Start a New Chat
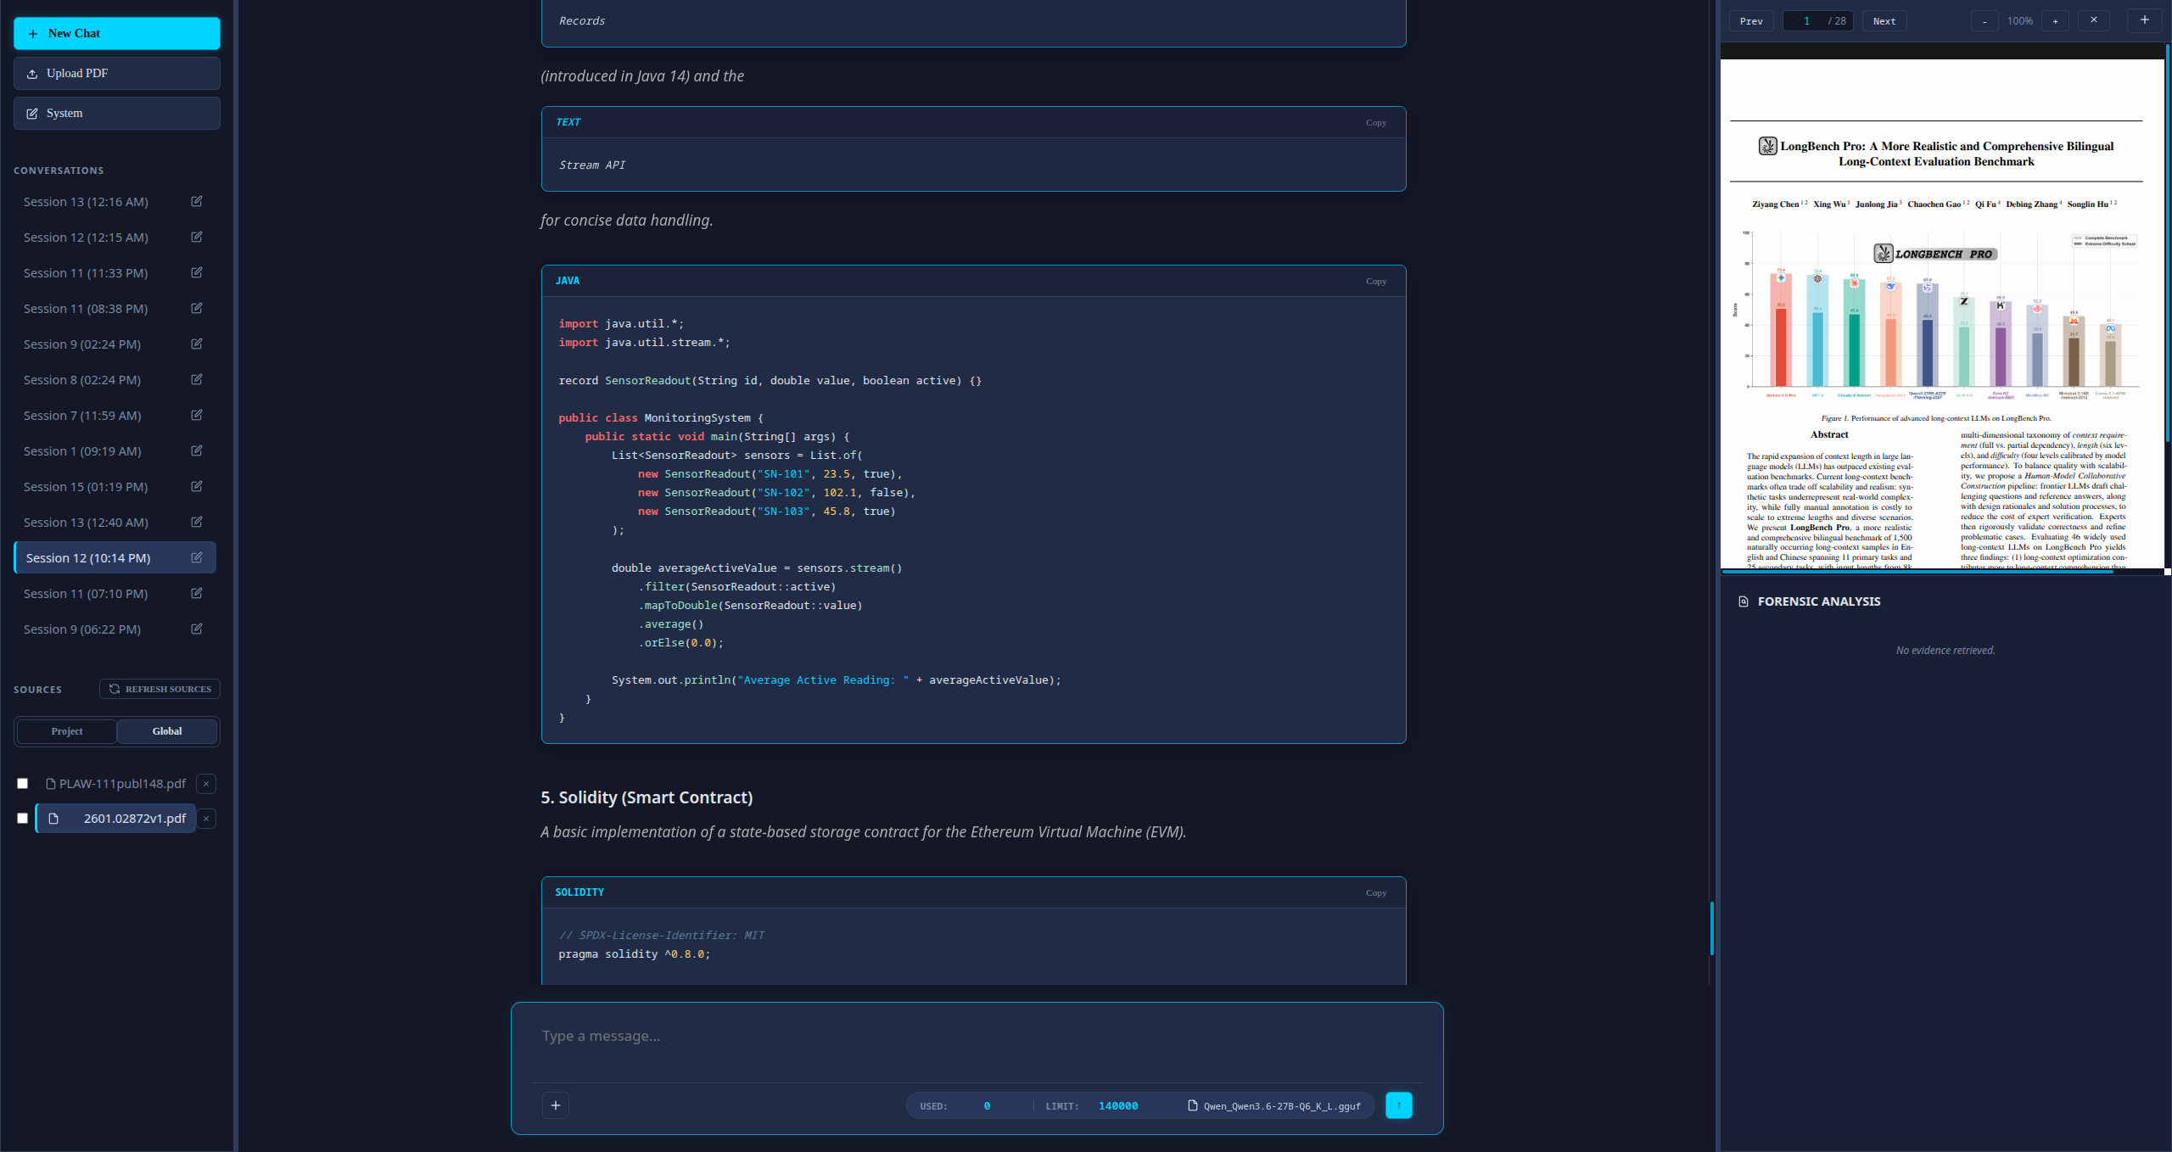This screenshot has height=1152, width=2172. [117, 33]
